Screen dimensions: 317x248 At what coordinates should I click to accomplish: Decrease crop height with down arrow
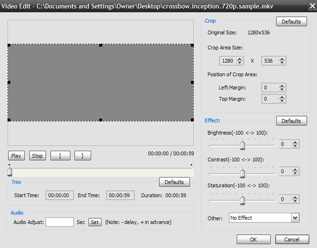282,63
